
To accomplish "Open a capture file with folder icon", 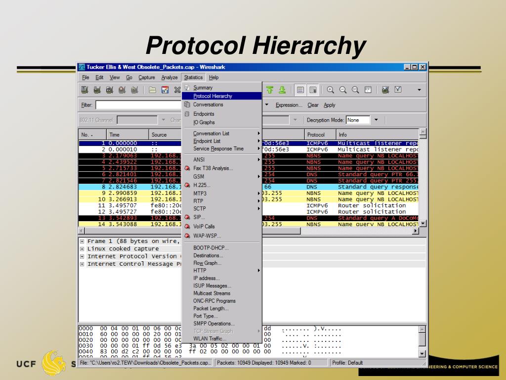I will tap(152, 90).
